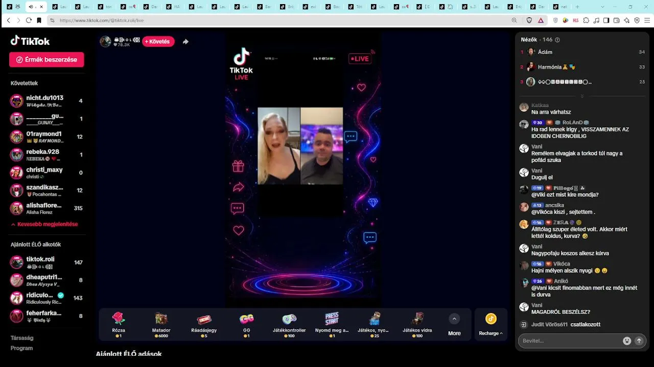The height and width of the screenshot is (367, 654).
Task: Switch to the first browser tab
Action: (x=13, y=7)
